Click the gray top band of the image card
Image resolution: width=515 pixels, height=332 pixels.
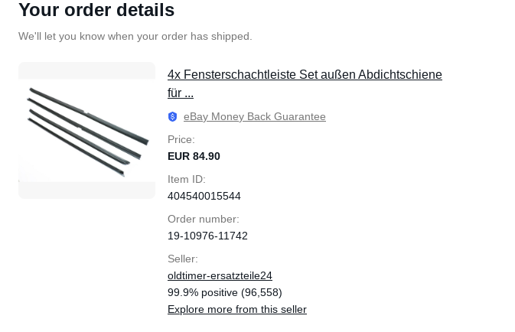86,70
